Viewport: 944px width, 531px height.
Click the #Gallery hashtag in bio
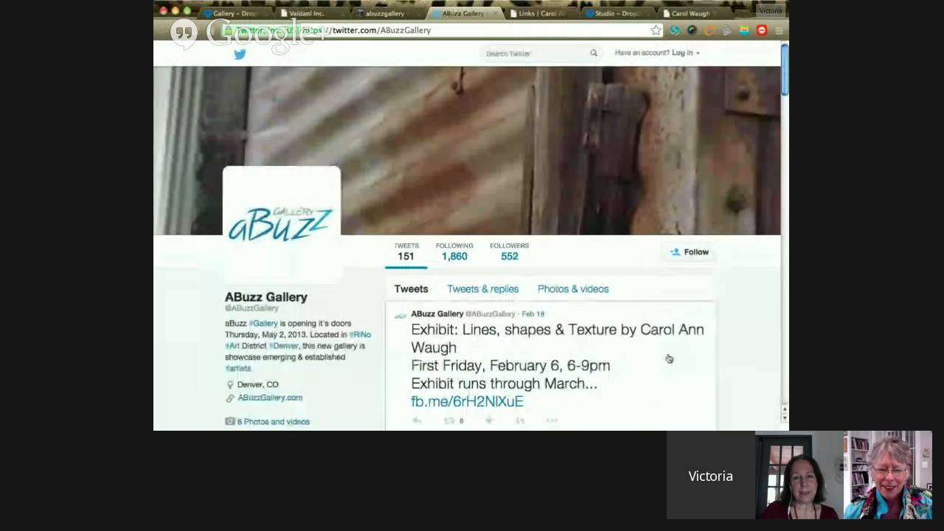263,323
